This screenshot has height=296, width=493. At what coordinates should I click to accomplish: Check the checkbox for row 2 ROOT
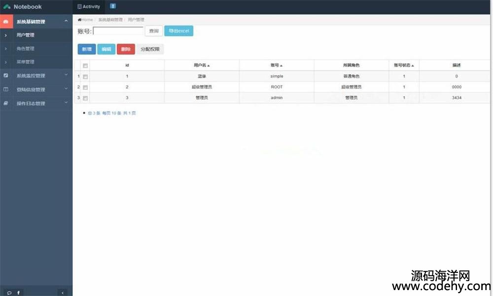85,87
